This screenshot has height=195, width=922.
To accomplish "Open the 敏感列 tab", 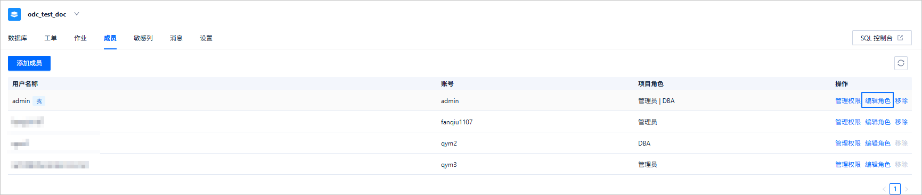I will [143, 38].
